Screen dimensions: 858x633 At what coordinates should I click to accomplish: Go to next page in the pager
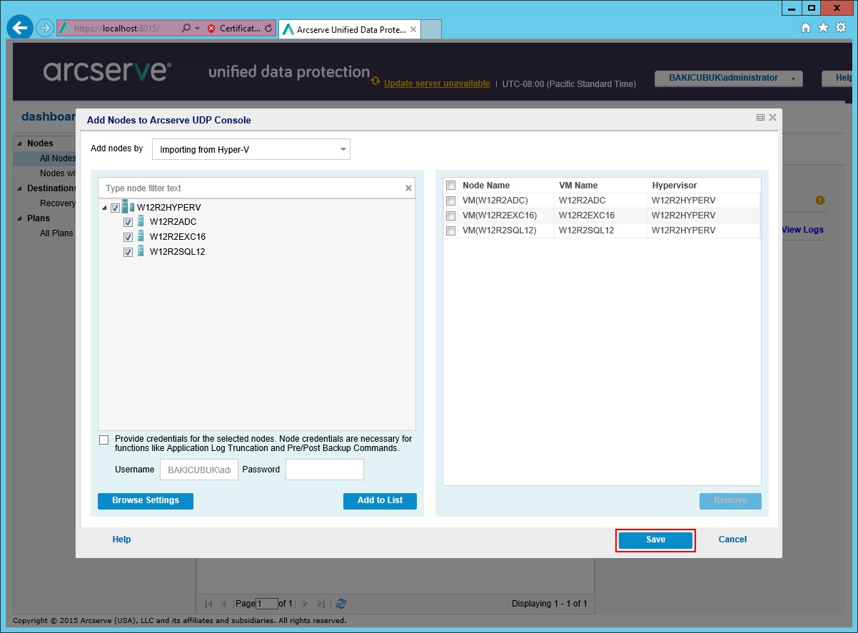pyautogui.click(x=306, y=604)
